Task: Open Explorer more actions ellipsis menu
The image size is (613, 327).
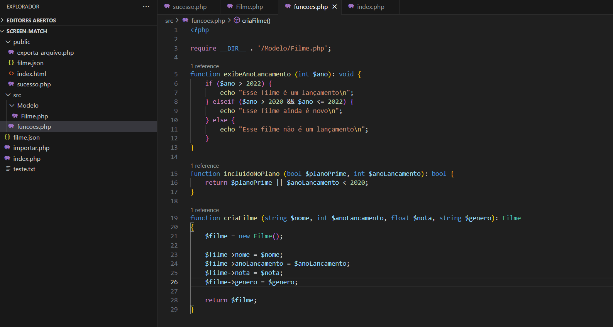Action: [146, 7]
